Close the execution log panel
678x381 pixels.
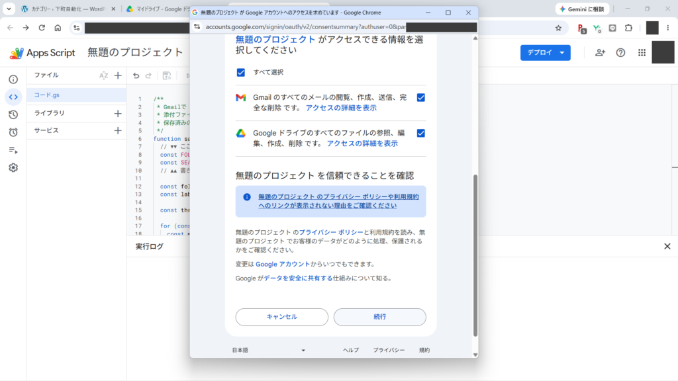coord(667,246)
